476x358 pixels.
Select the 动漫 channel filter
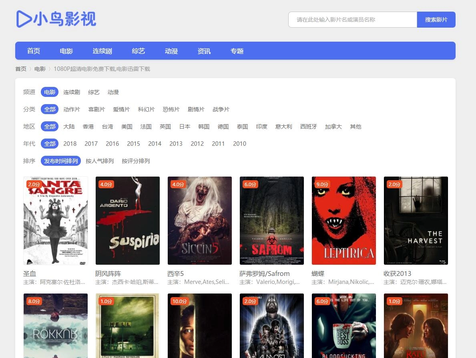point(113,92)
